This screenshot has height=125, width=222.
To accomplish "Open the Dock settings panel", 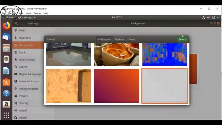I will [28, 52].
